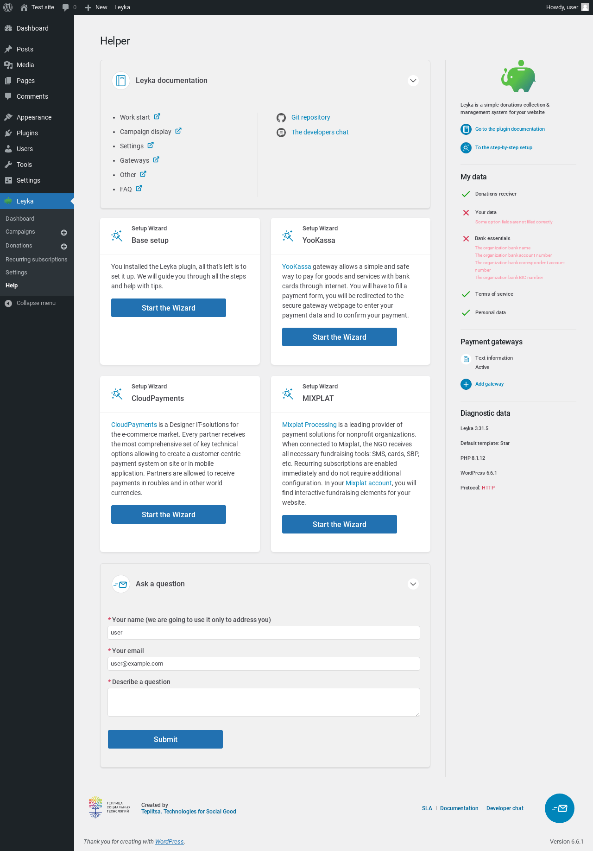Viewport: 593px width, 851px height.
Task: Click the floating envelope help button
Action: click(x=560, y=808)
